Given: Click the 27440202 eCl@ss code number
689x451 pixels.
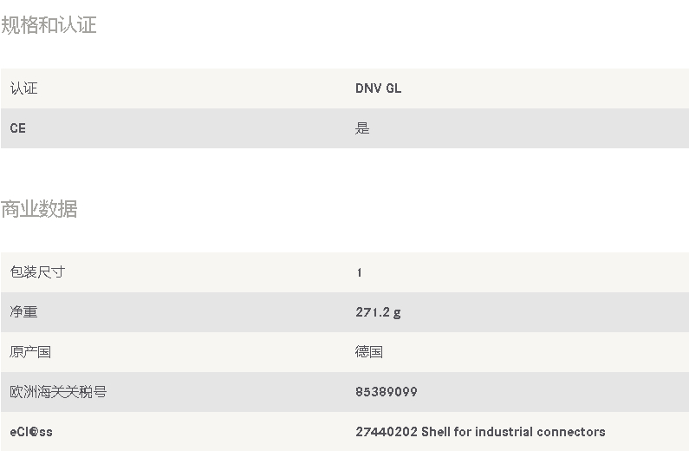Looking at the screenshot, I should click(x=387, y=432).
